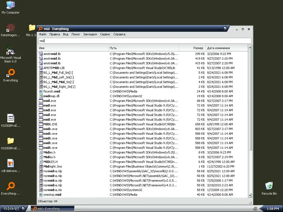Select the flourish.mid file icon

41,91
